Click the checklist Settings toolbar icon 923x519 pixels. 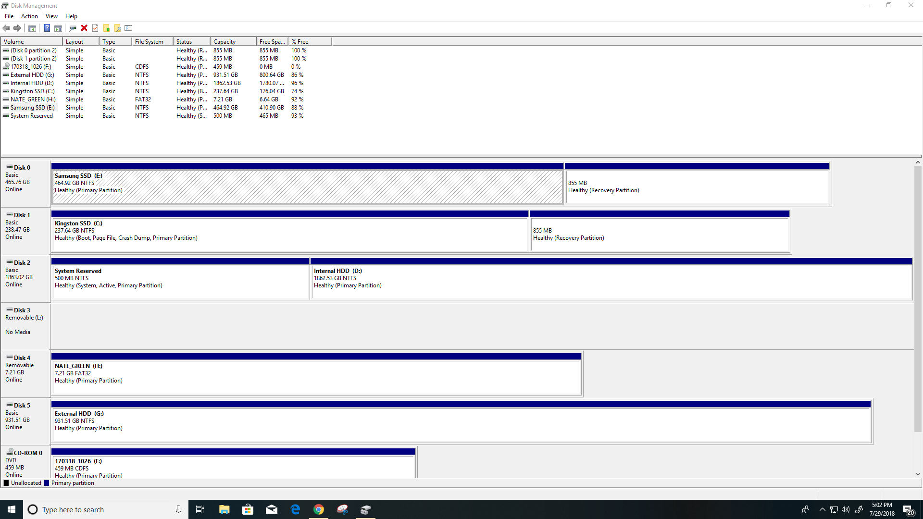128,28
